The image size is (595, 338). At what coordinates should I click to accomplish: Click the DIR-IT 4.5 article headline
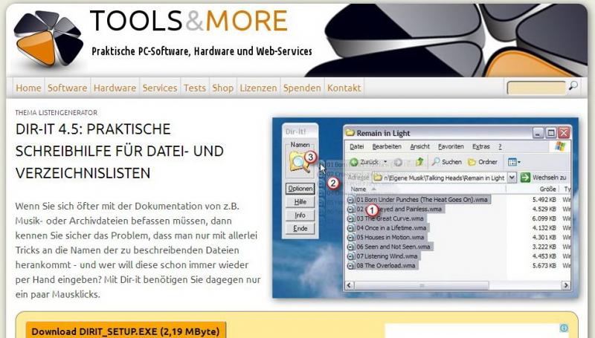120,152
